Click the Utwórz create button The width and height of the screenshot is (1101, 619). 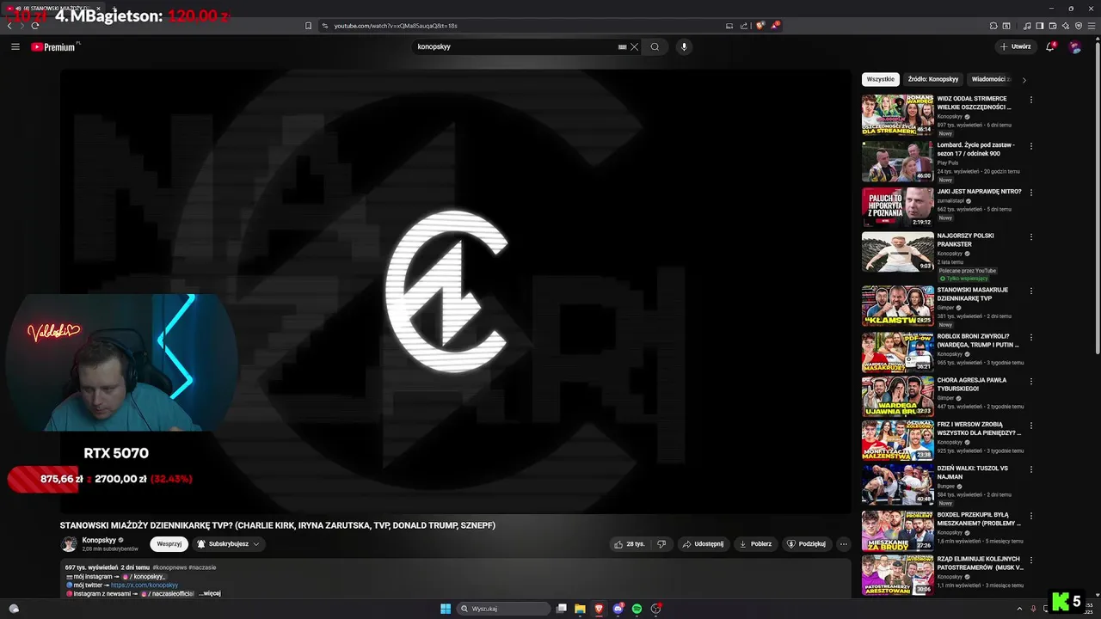click(x=1016, y=46)
